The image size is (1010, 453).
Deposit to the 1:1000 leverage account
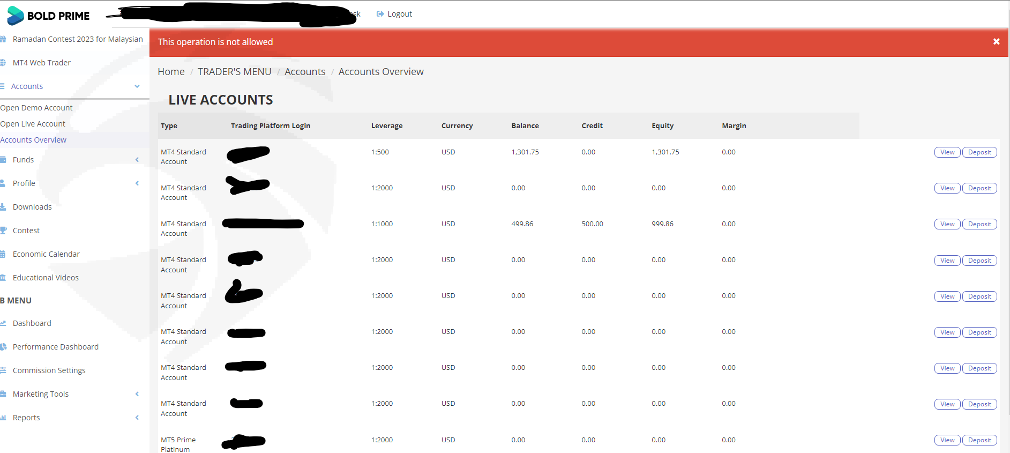click(979, 224)
